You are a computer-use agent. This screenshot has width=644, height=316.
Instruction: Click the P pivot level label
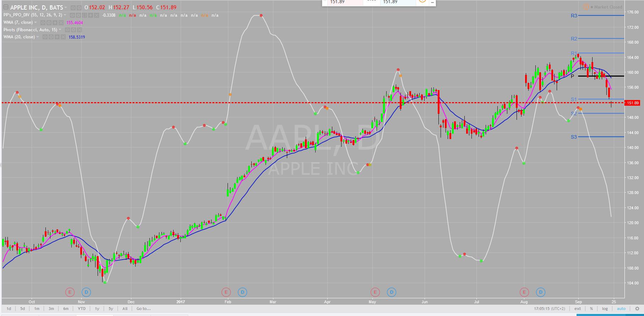[x=572, y=76]
